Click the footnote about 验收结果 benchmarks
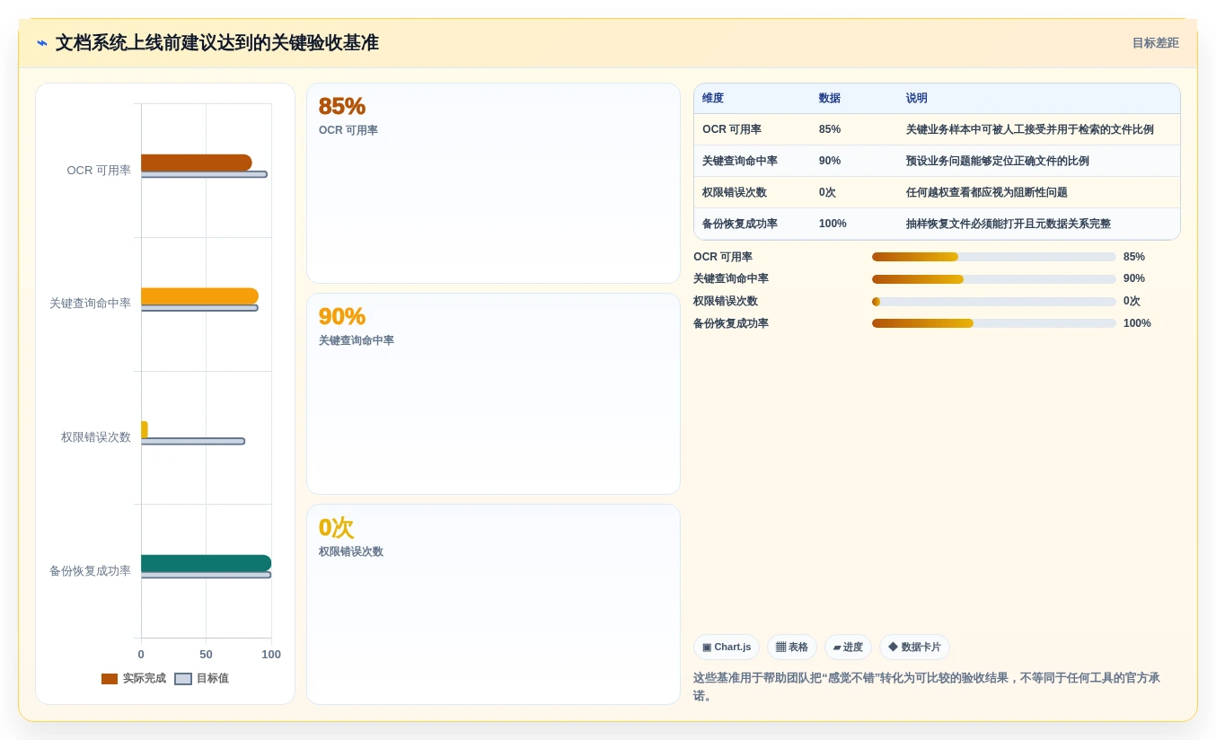This screenshot has width=1216, height=740. pyautogui.click(x=927, y=687)
